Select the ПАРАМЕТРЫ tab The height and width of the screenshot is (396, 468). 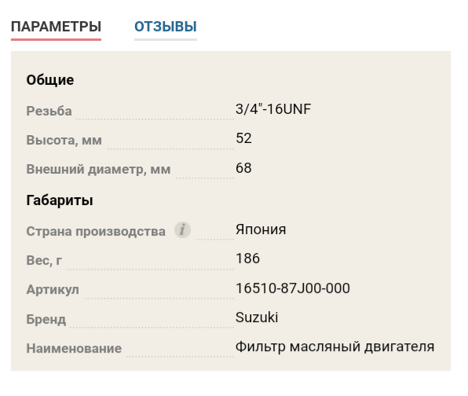[56, 27]
